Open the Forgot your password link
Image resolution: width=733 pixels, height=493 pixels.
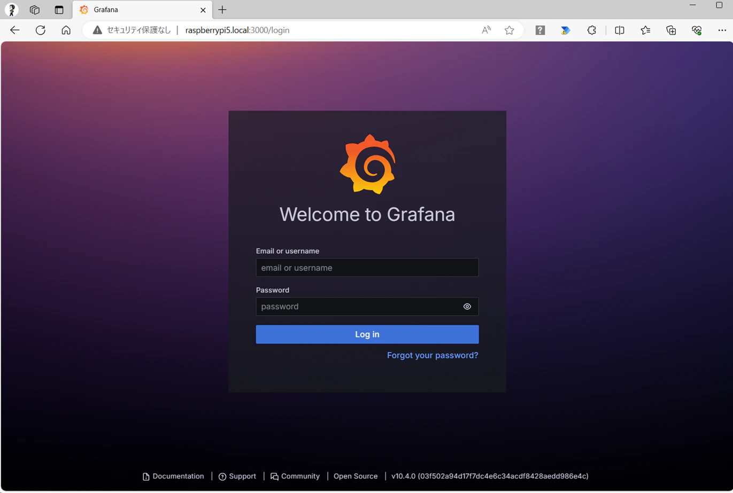tap(433, 355)
